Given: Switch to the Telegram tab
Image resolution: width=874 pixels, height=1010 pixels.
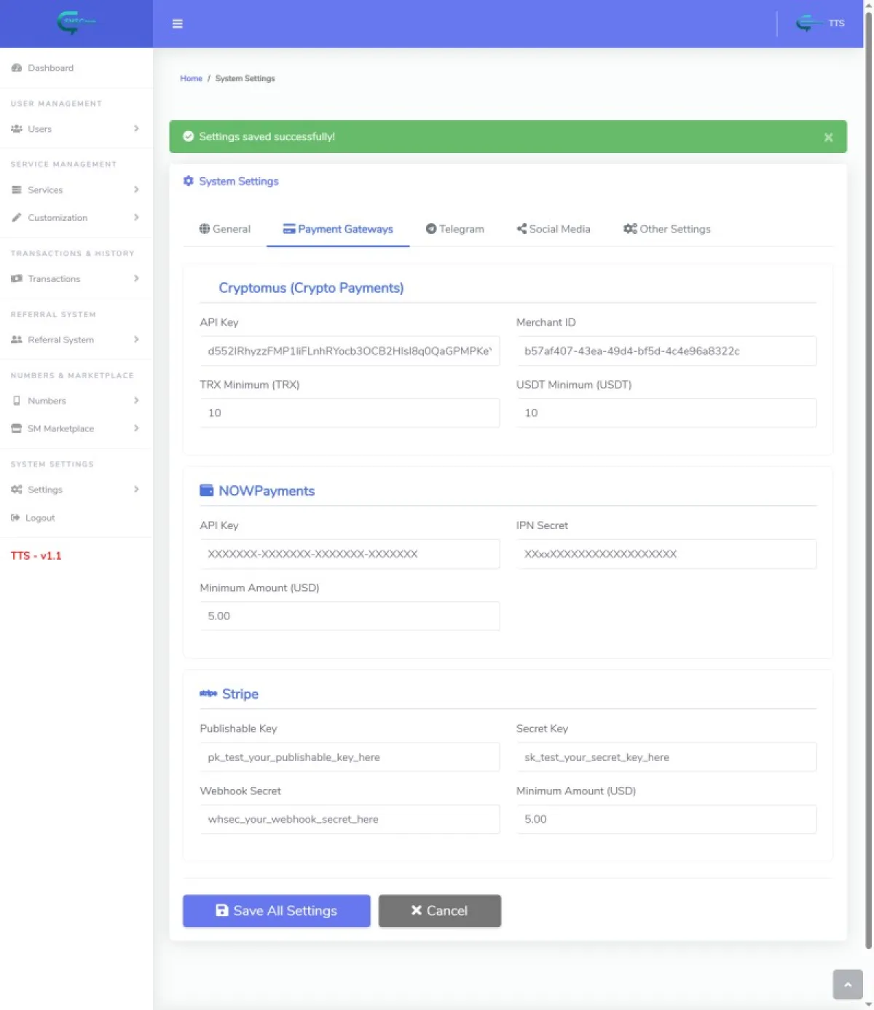Looking at the screenshot, I should 454,229.
